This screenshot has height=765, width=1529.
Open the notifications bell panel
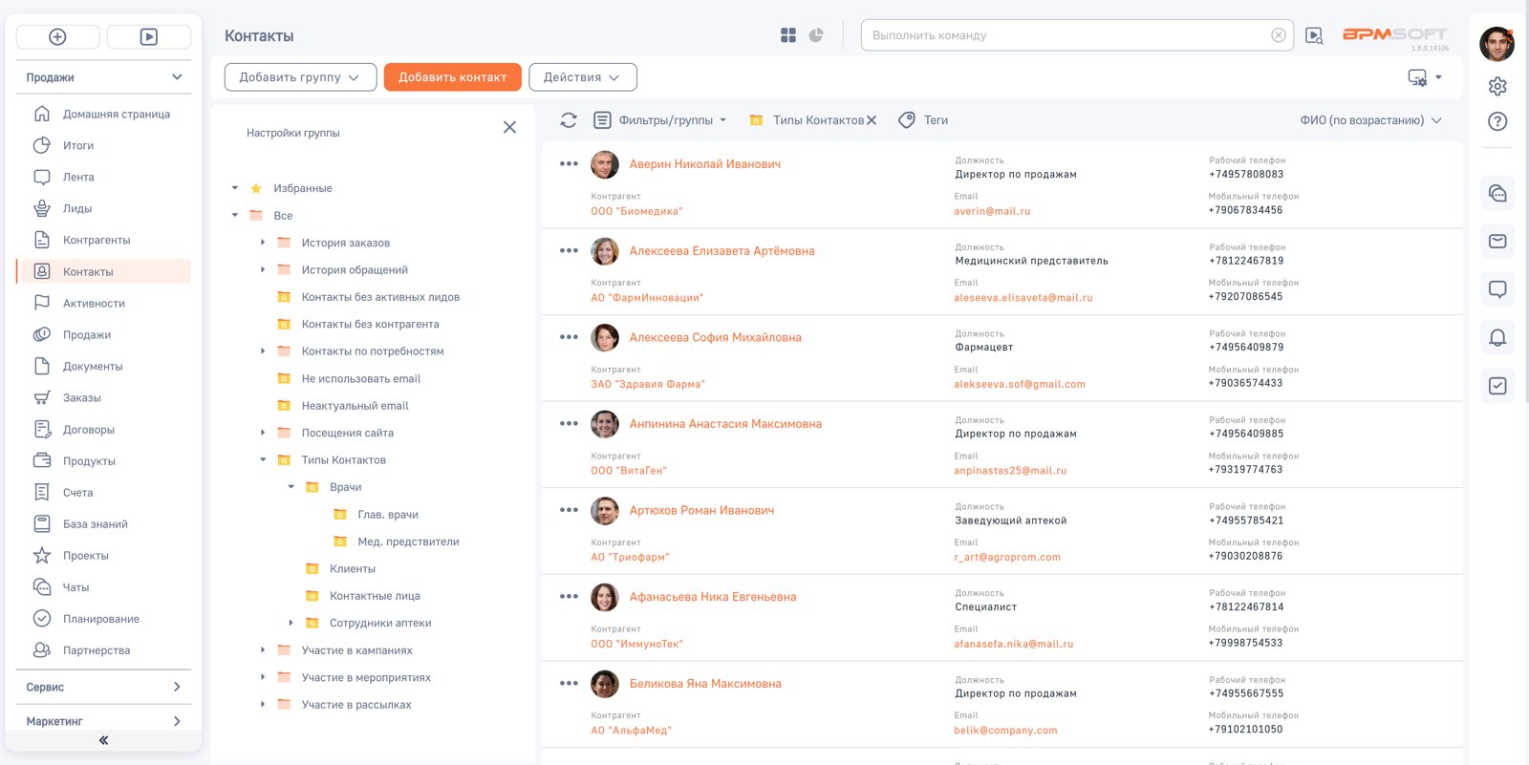click(1497, 337)
